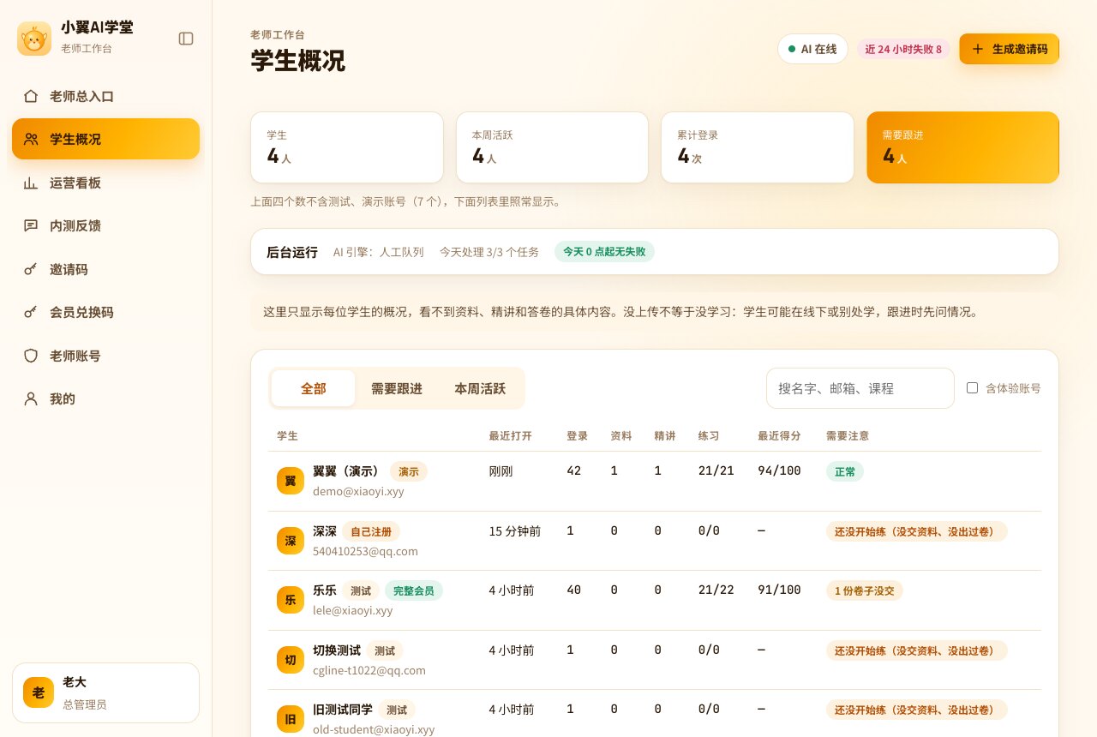Click the 旧 avatar for 旧测试同学
The height and width of the screenshot is (737, 1097).
291,719
